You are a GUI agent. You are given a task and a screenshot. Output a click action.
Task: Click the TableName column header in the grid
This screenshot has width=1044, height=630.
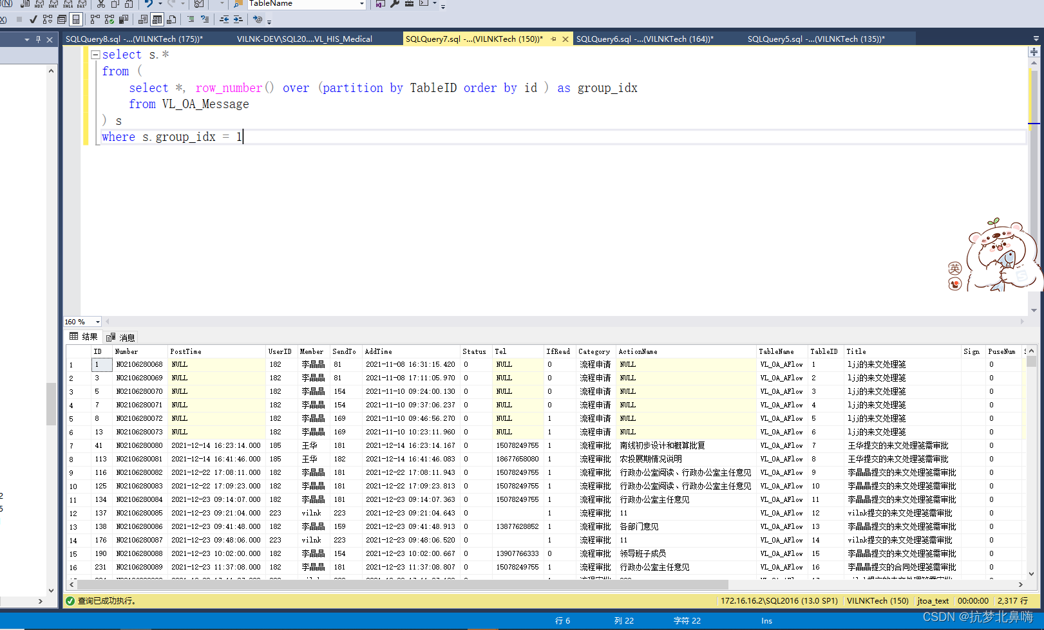[x=782, y=351]
